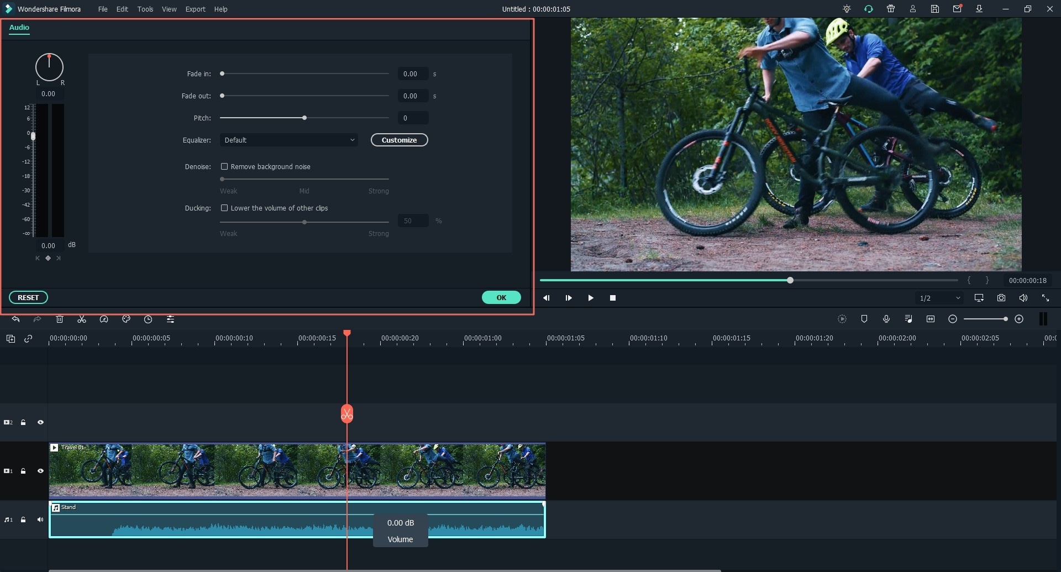Click the scissors split icon in toolbar

82,319
